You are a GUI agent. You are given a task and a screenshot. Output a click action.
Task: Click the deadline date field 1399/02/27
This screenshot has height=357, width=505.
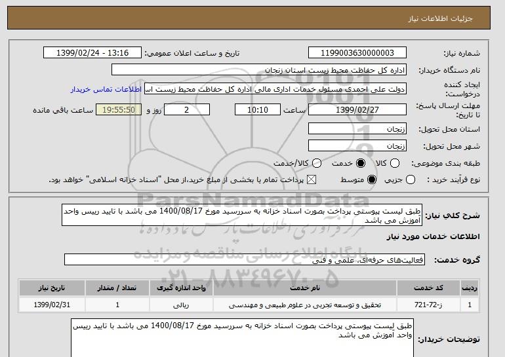[357, 109]
